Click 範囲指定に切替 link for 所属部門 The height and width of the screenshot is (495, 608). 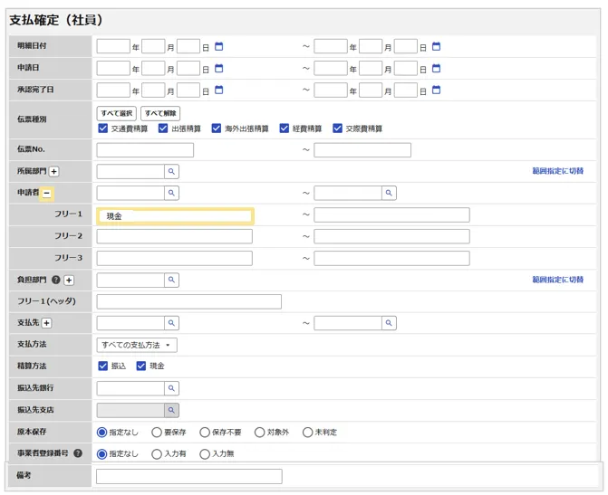(x=557, y=171)
